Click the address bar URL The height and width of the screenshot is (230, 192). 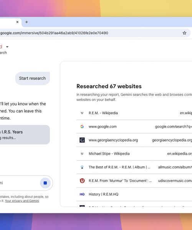[54, 33]
